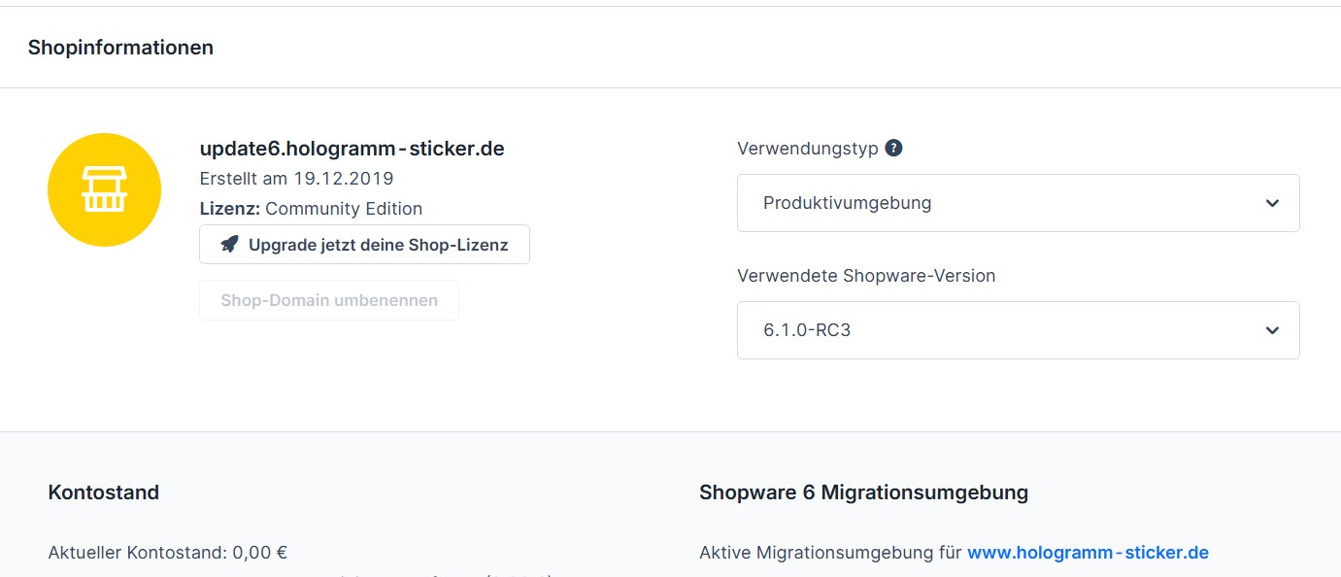Image resolution: width=1341 pixels, height=577 pixels.
Task: Open the Verwendungstyp dropdown showing Produktivumgebung
Action: pyautogui.click(x=1018, y=203)
